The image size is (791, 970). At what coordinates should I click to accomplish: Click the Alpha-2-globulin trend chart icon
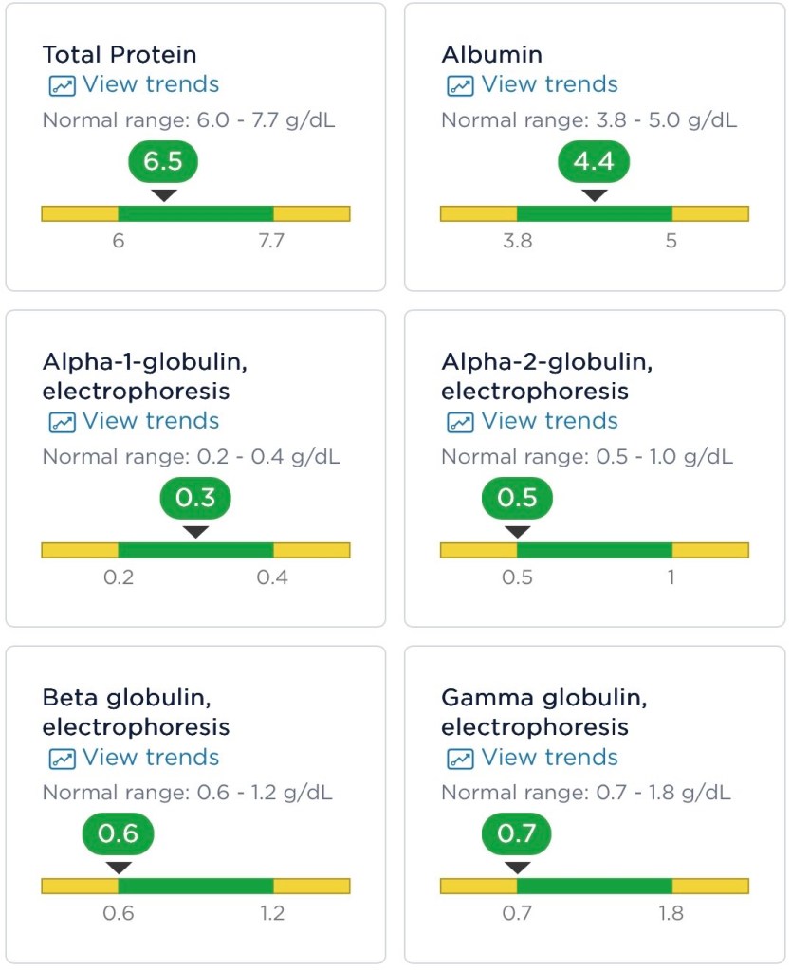click(x=460, y=422)
